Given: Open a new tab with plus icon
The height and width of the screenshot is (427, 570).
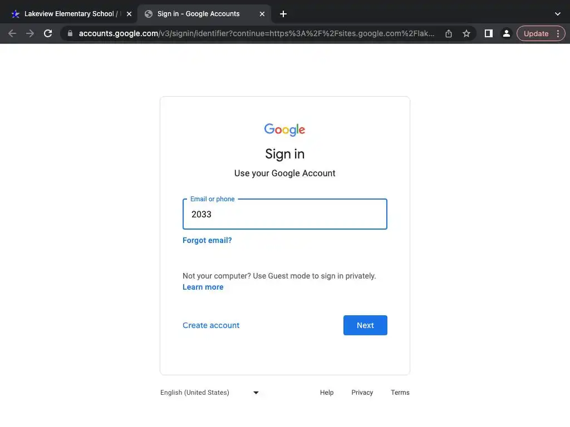Looking at the screenshot, I should (x=283, y=14).
